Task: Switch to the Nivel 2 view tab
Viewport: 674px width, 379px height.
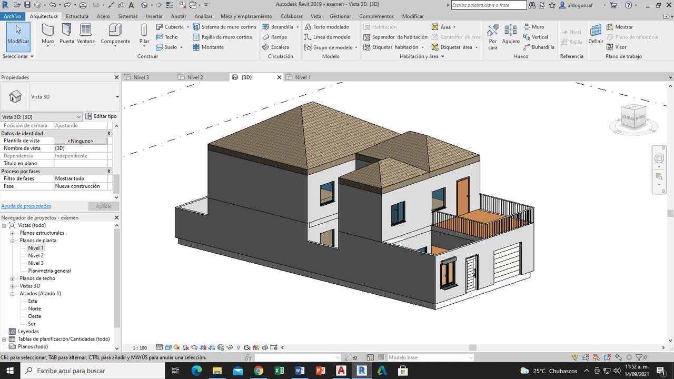Action: tap(195, 77)
